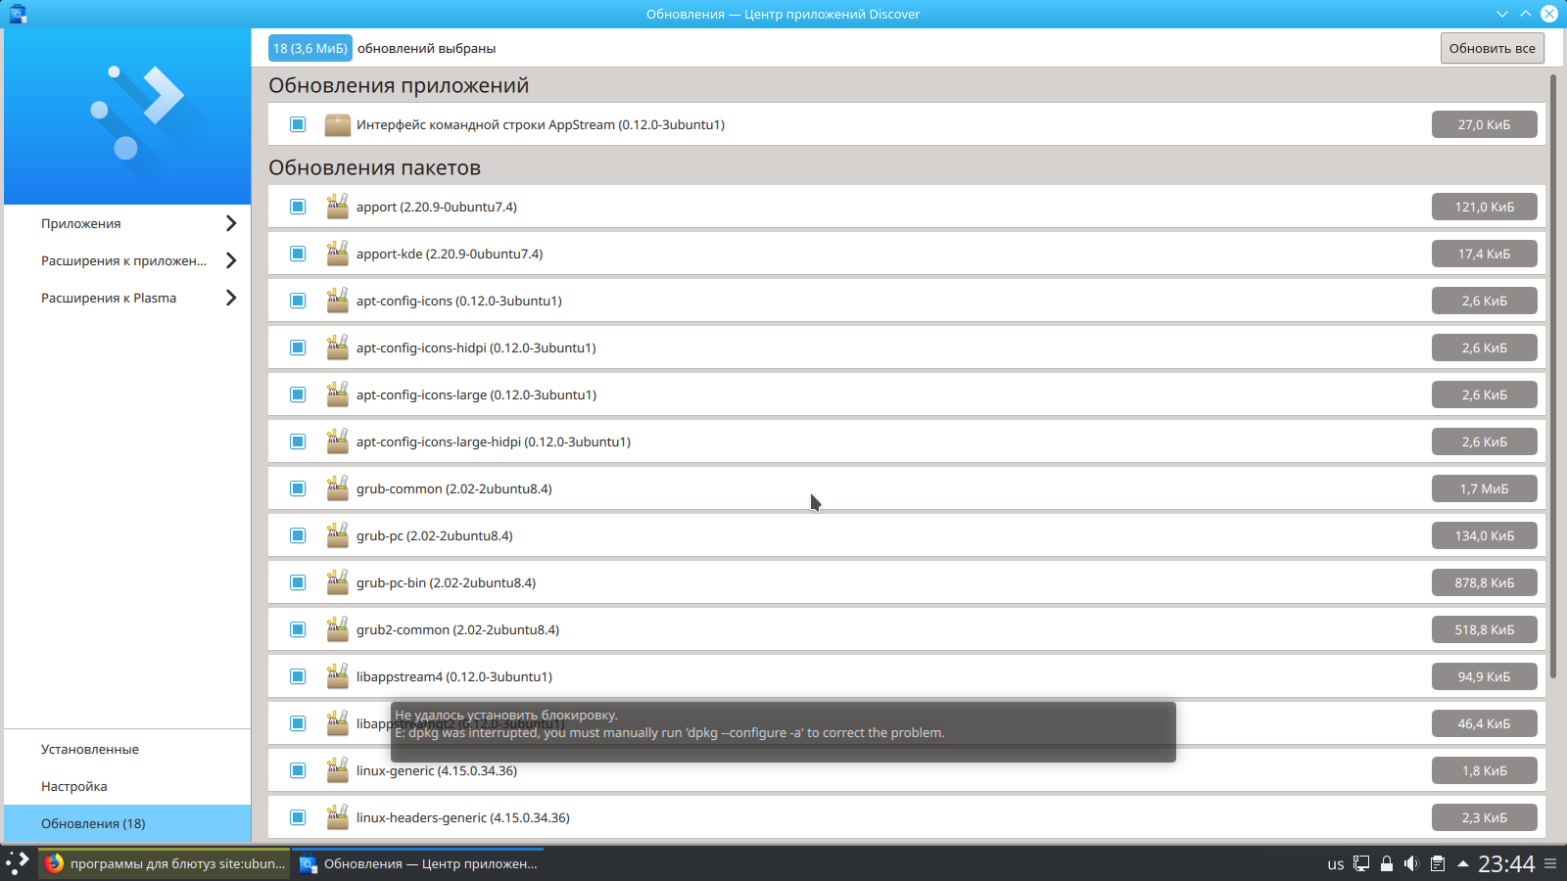Expand the Приложения chevron arrow
Image resolution: width=1567 pixels, height=881 pixels.
click(x=231, y=223)
